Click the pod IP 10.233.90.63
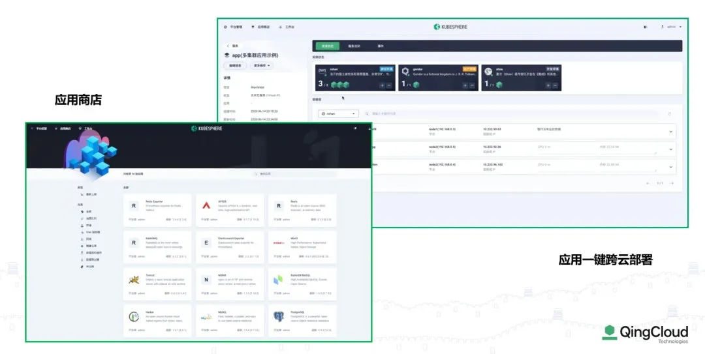 click(492, 129)
